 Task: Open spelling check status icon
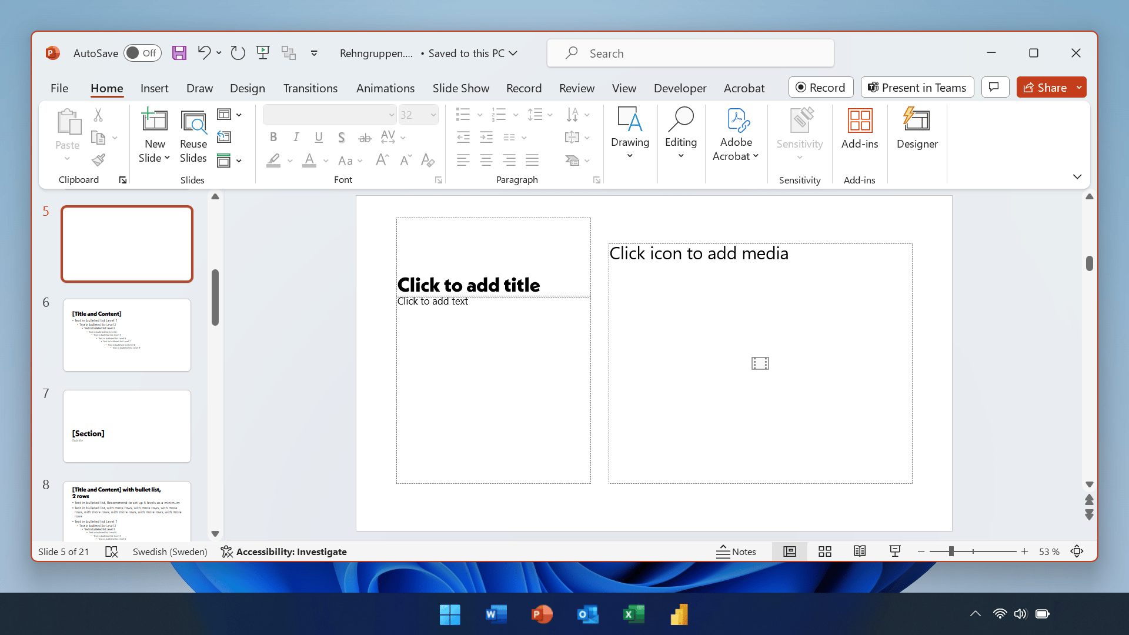tap(111, 552)
